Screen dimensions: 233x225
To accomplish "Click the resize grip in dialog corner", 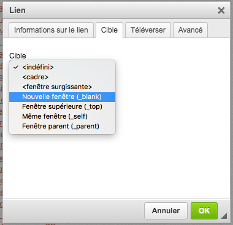I will (224, 216).
